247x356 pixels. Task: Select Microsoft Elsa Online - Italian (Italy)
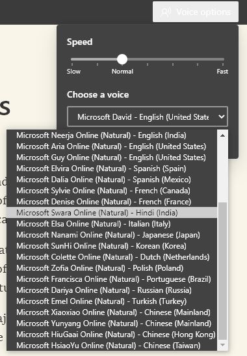pos(112,224)
